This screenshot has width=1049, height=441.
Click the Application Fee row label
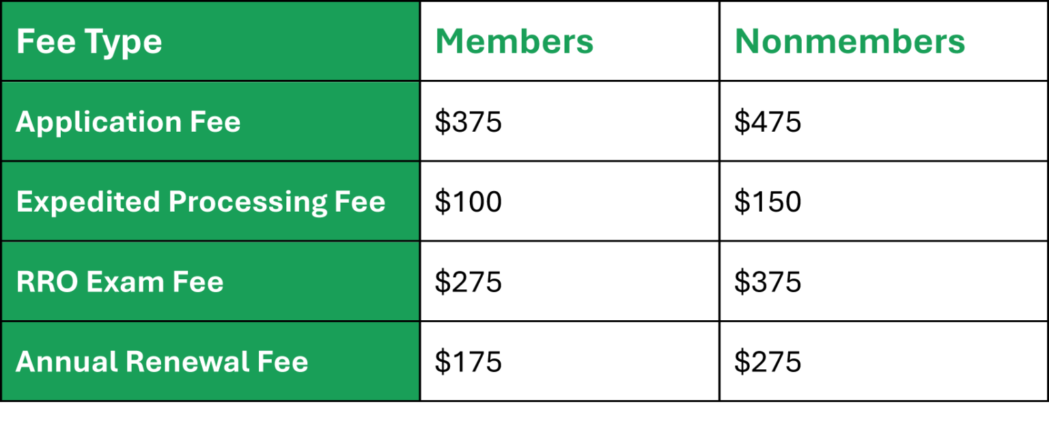[x=128, y=122]
